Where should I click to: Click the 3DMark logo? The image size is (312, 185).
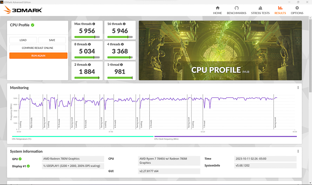[23, 10]
